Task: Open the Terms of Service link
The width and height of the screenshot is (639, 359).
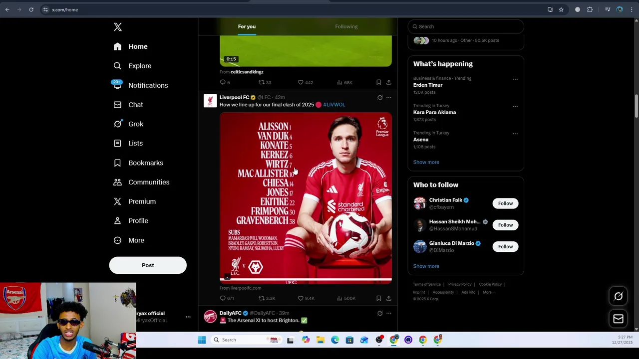Action: [427, 284]
